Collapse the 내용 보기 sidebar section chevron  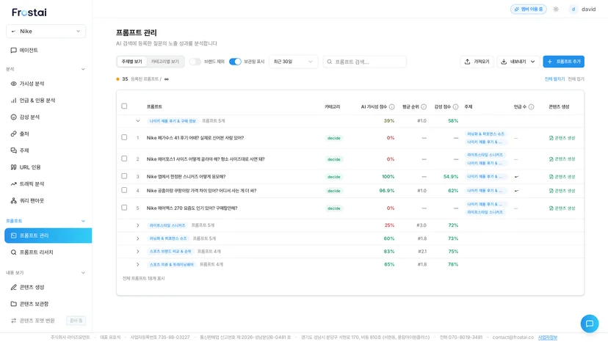click(x=83, y=273)
